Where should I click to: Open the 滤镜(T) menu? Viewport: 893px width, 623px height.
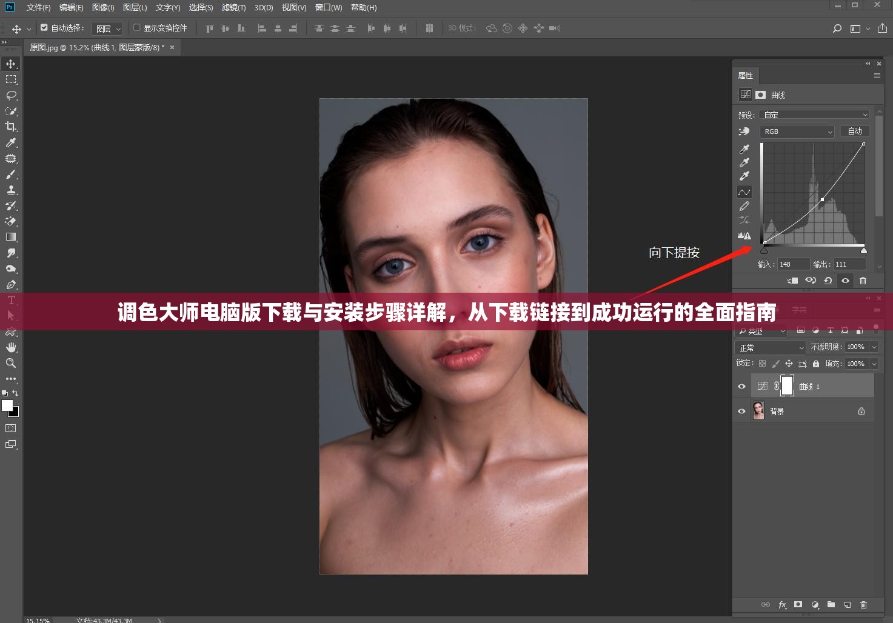tap(233, 7)
